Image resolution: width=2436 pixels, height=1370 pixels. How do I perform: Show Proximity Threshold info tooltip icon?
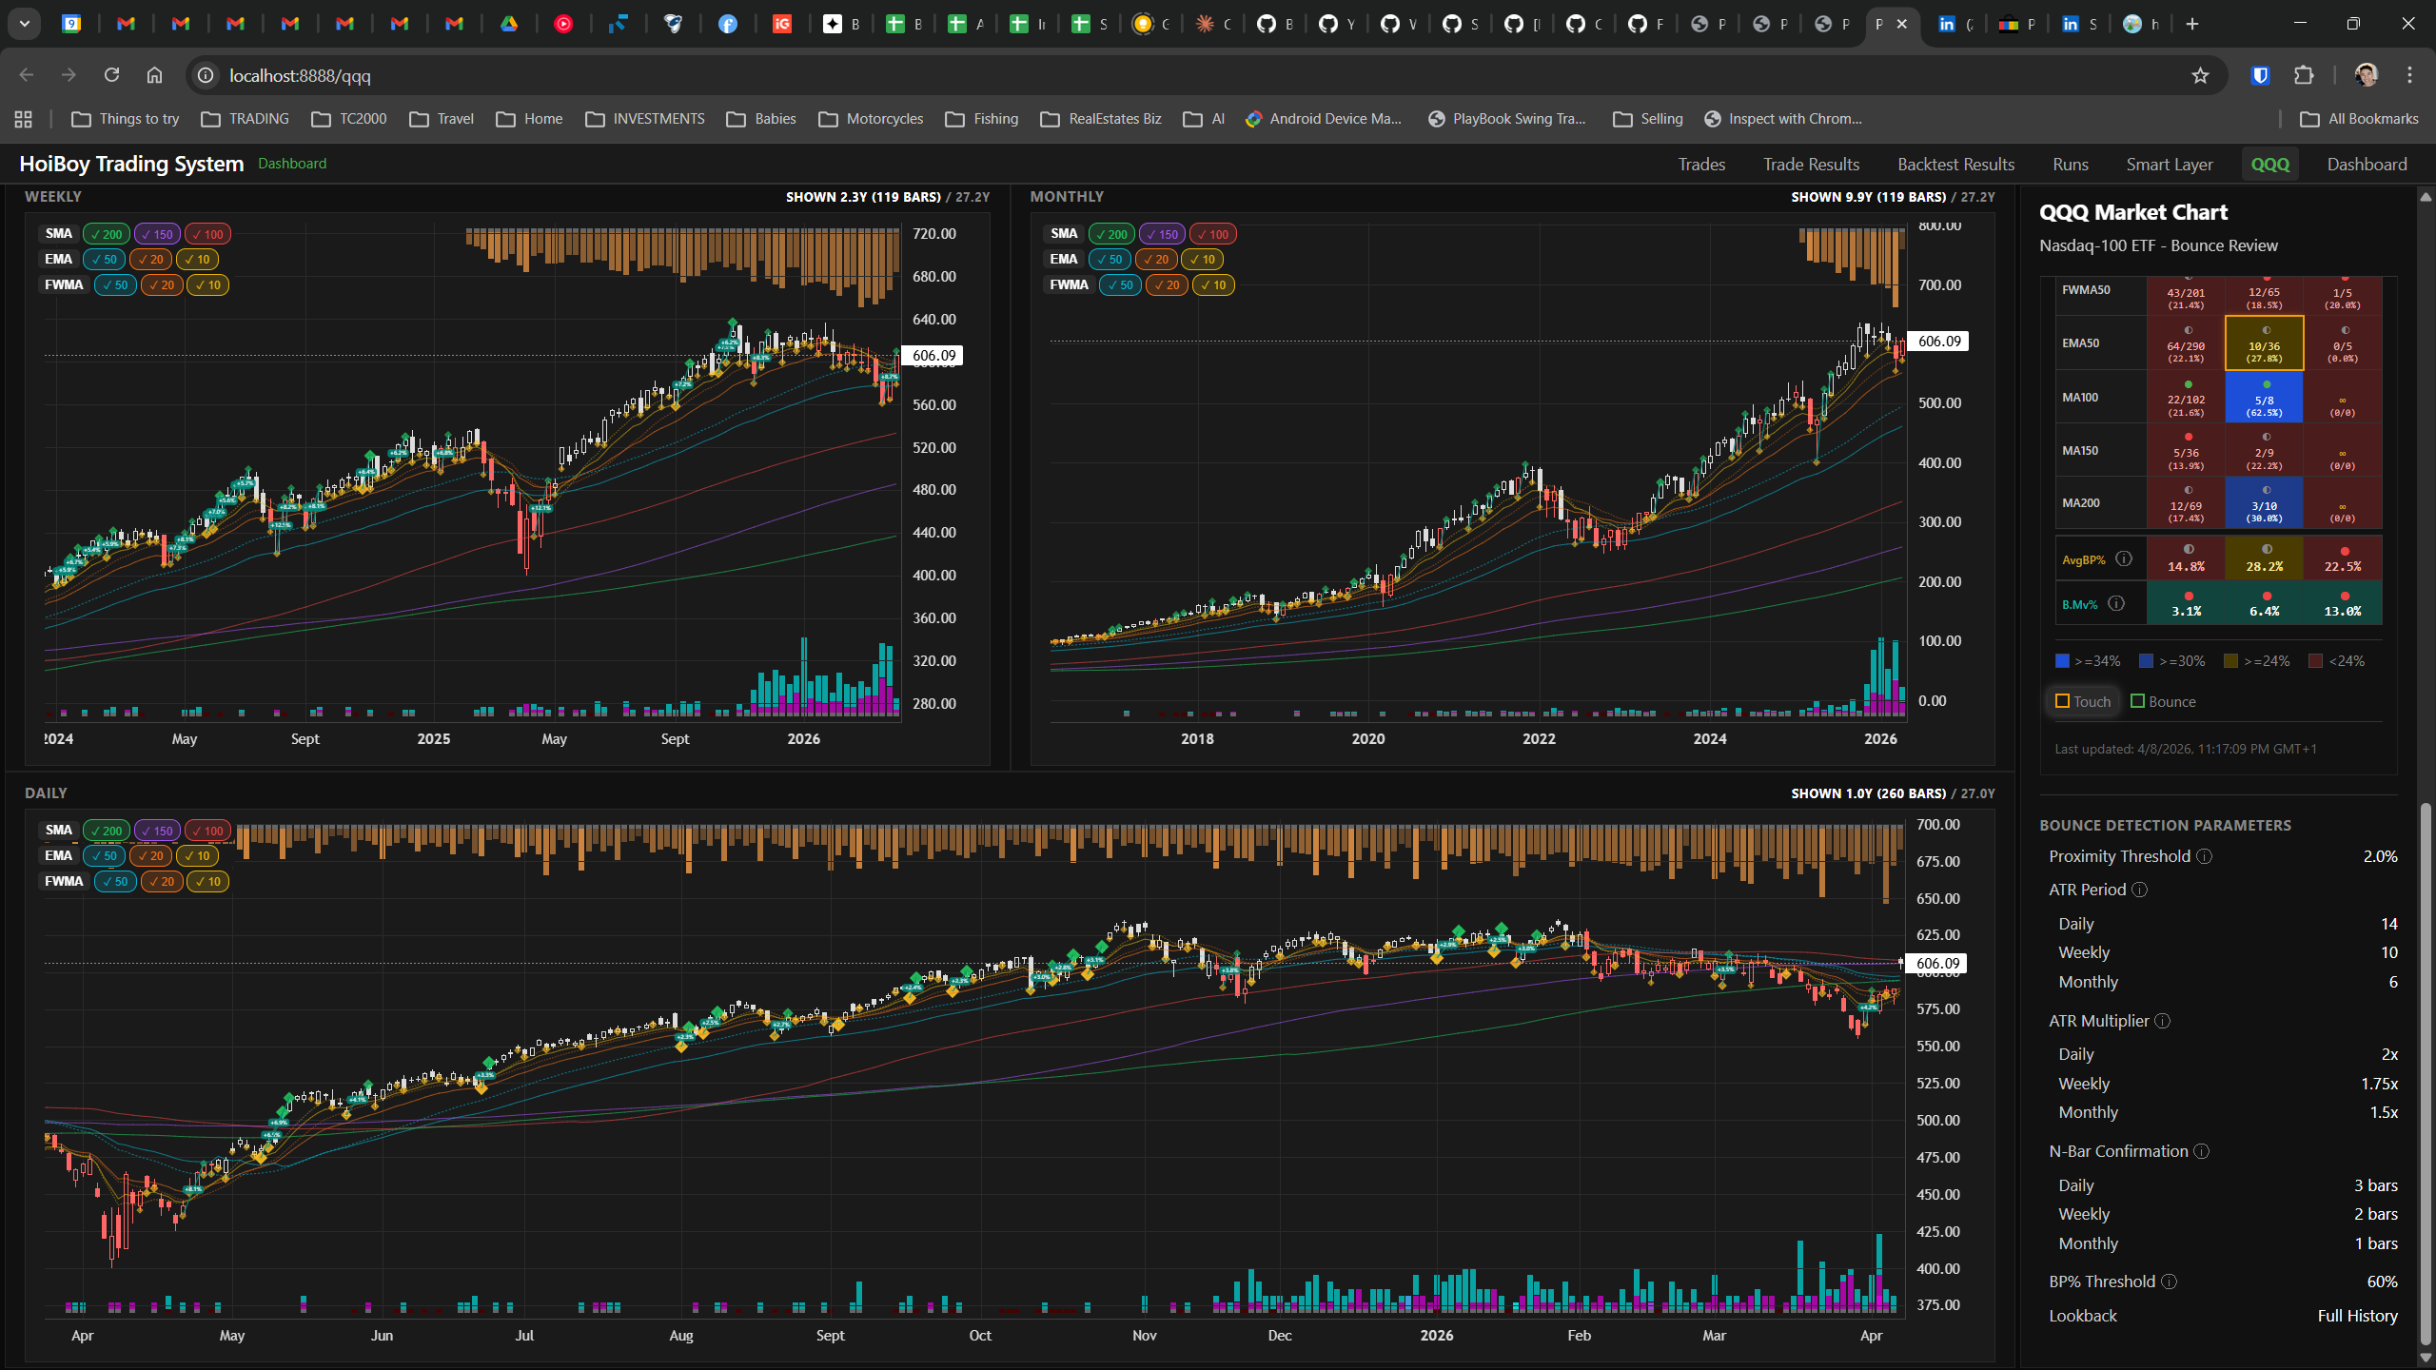[2204, 856]
